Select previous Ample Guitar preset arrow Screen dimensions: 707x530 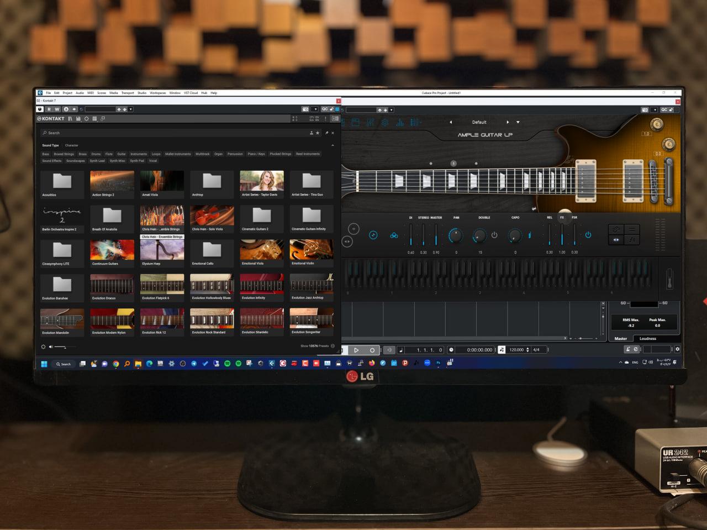click(451, 122)
